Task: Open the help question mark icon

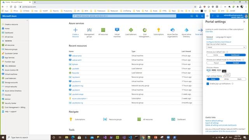Action: [212, 16]
